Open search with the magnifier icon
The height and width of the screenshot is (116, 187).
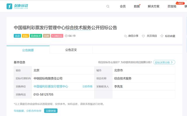click(108, 6)
